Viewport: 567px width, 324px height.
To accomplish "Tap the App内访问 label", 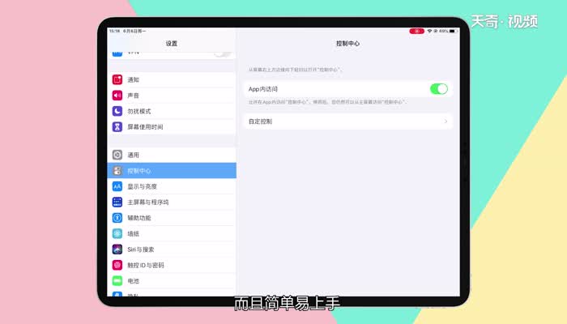I will click(x=263, y=89).
